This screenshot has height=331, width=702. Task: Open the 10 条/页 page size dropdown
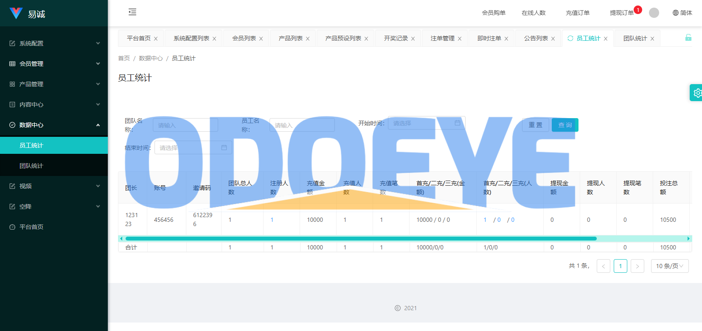tap(670, 266)
